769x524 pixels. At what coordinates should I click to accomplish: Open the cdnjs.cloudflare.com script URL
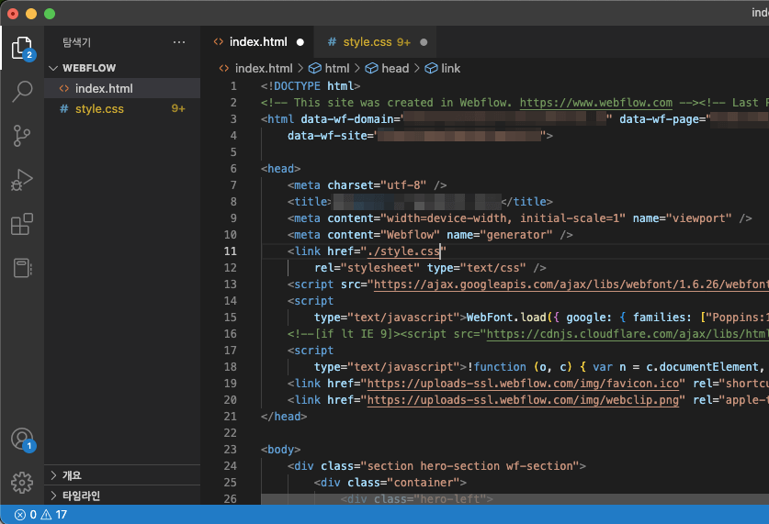click(628, 334)
